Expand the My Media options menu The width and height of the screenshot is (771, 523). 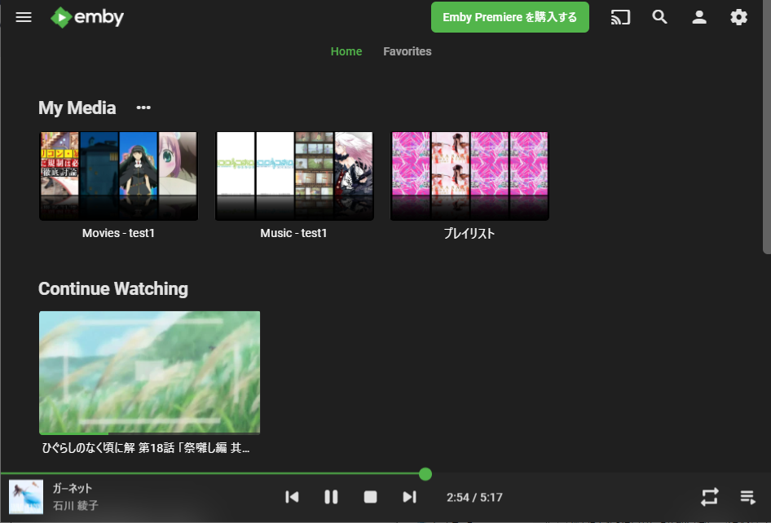143,108
